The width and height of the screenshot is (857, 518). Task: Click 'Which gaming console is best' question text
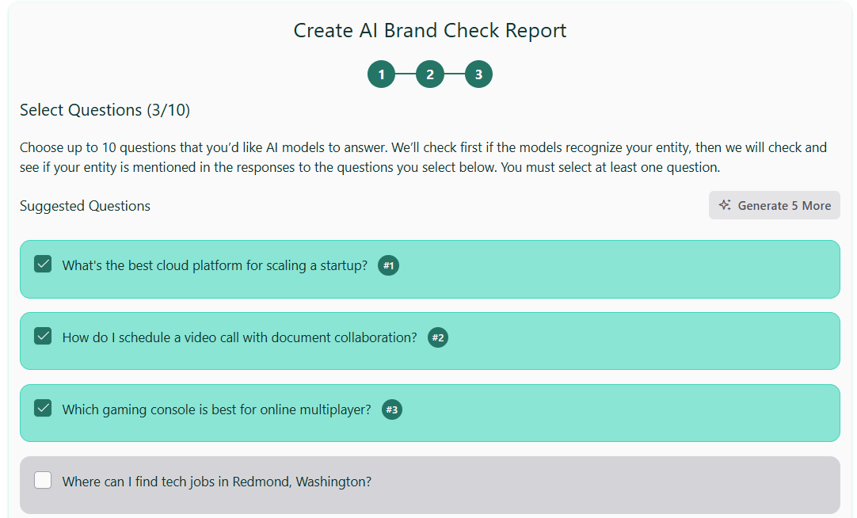pyautogui.click(x=216, y=409)
